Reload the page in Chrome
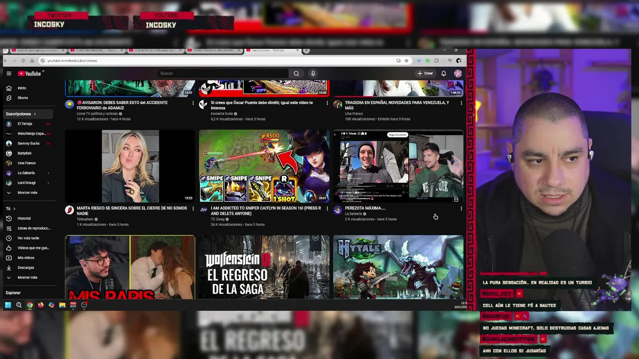Viewport: 639px width, 359px height. pyautogui.click(x=23, y=61)
